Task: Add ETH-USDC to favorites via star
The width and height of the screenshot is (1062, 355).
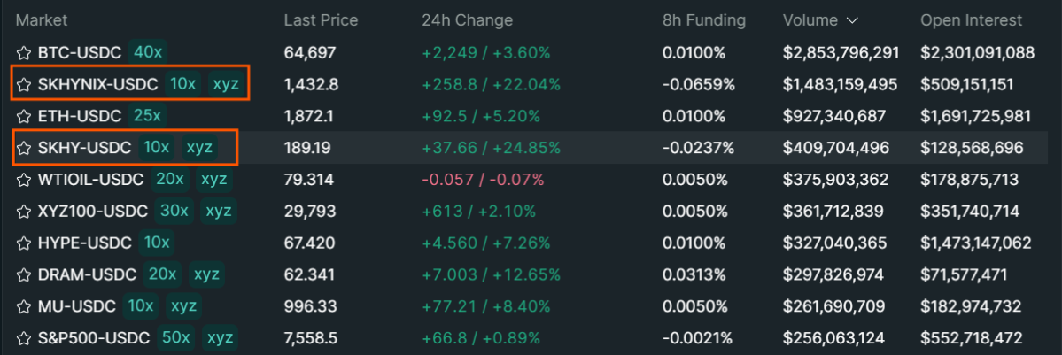Action: [24, 116]
